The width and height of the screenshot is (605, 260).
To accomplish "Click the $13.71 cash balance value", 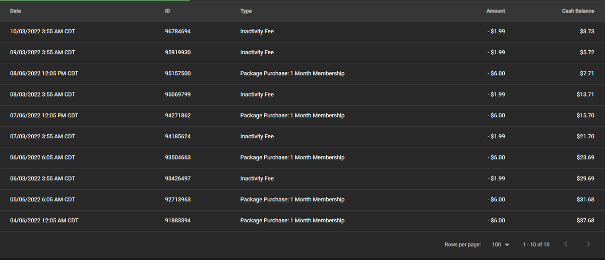I will tap(585, 95).
